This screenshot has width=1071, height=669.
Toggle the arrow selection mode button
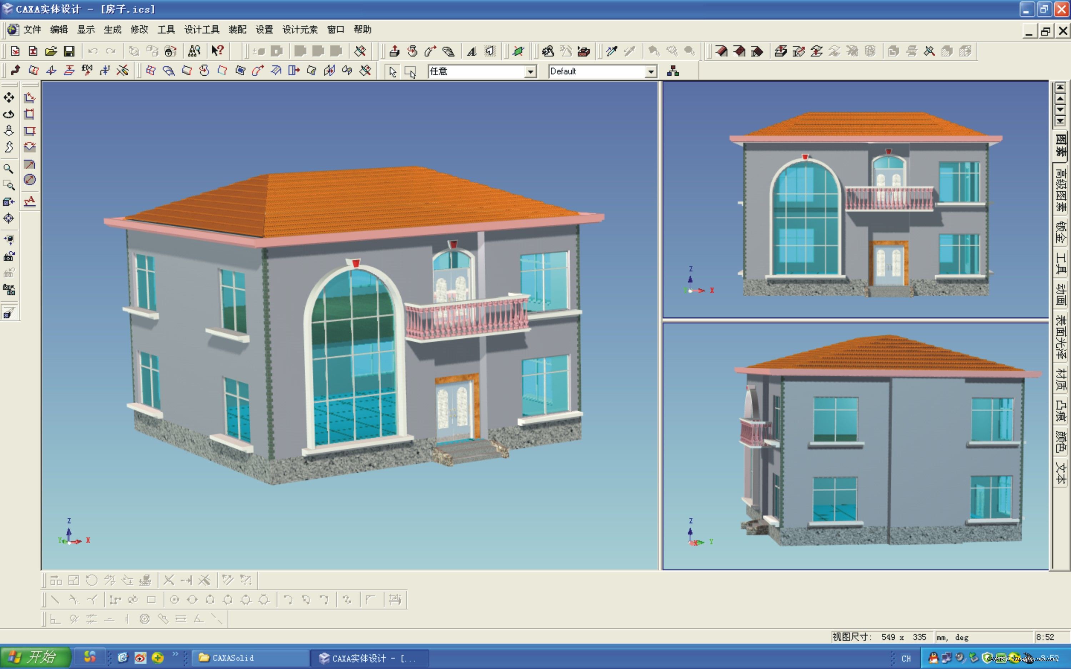pyautogui.click(x=392, y=72)
